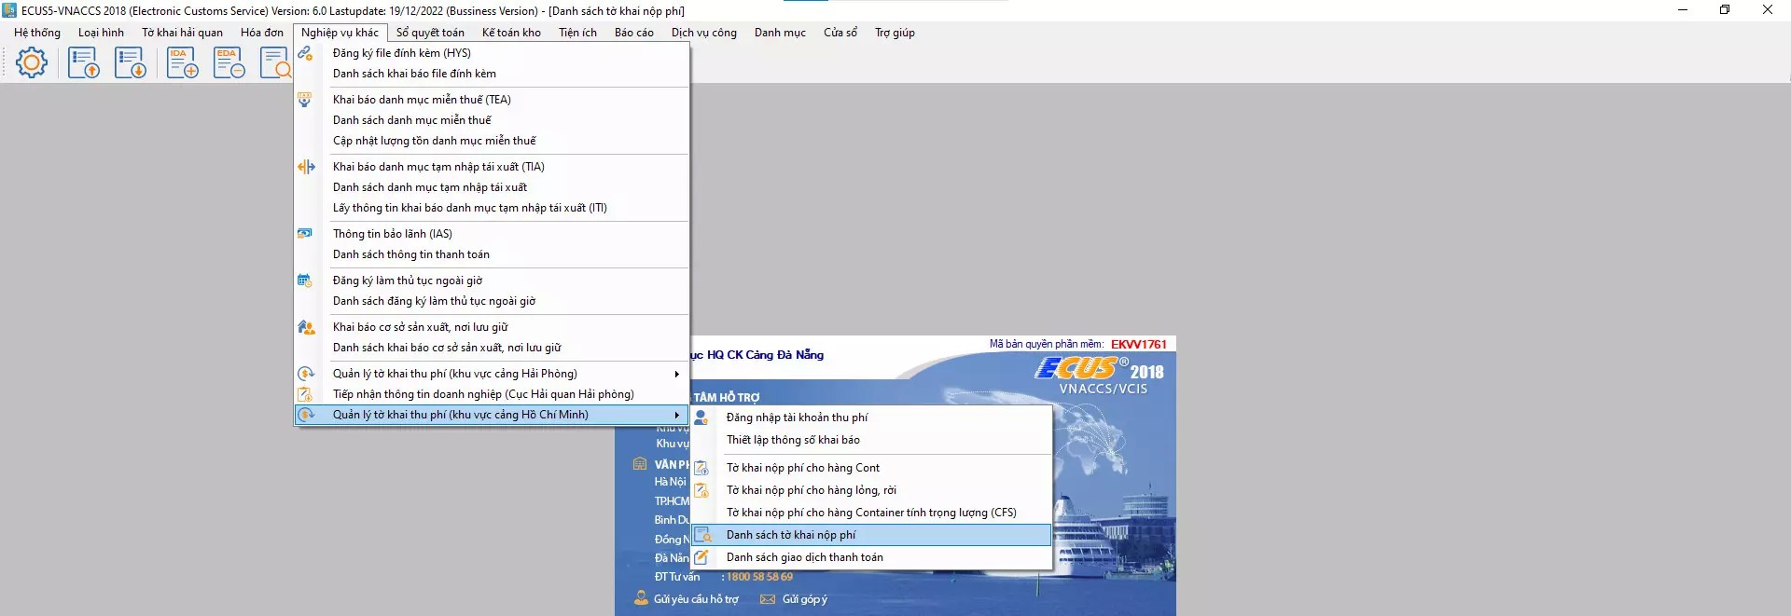Click the icon beside Thông tin bảo lãnh (IAS)
This screenshot has width=1791, height=616.
coord(305,234)
